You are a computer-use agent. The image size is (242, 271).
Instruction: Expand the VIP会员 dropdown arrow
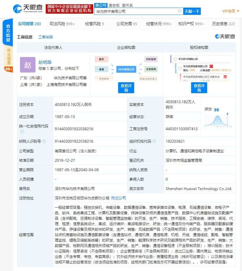click(238, 11)
